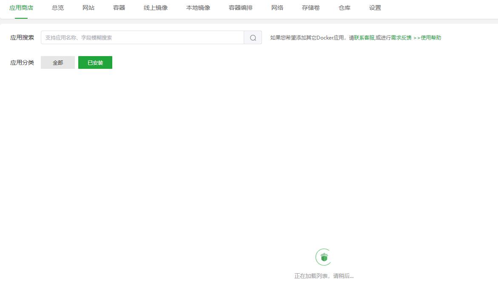The width and height of the screenshot is (498, 303).
Task: Switch to the 总览 tab
Action: [58, 8]
